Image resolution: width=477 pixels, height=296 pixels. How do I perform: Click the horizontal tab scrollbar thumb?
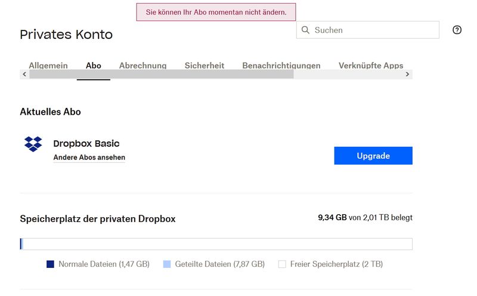click(x=161, y=75)
